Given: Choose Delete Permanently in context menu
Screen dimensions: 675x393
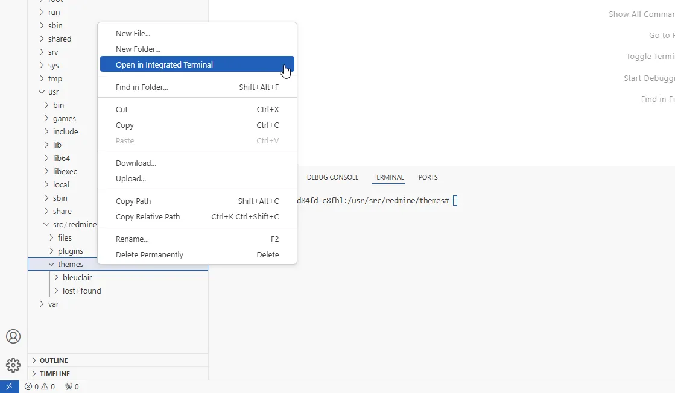Looking at the screenshot, I should pyautogui.click(x=150, y=254).
